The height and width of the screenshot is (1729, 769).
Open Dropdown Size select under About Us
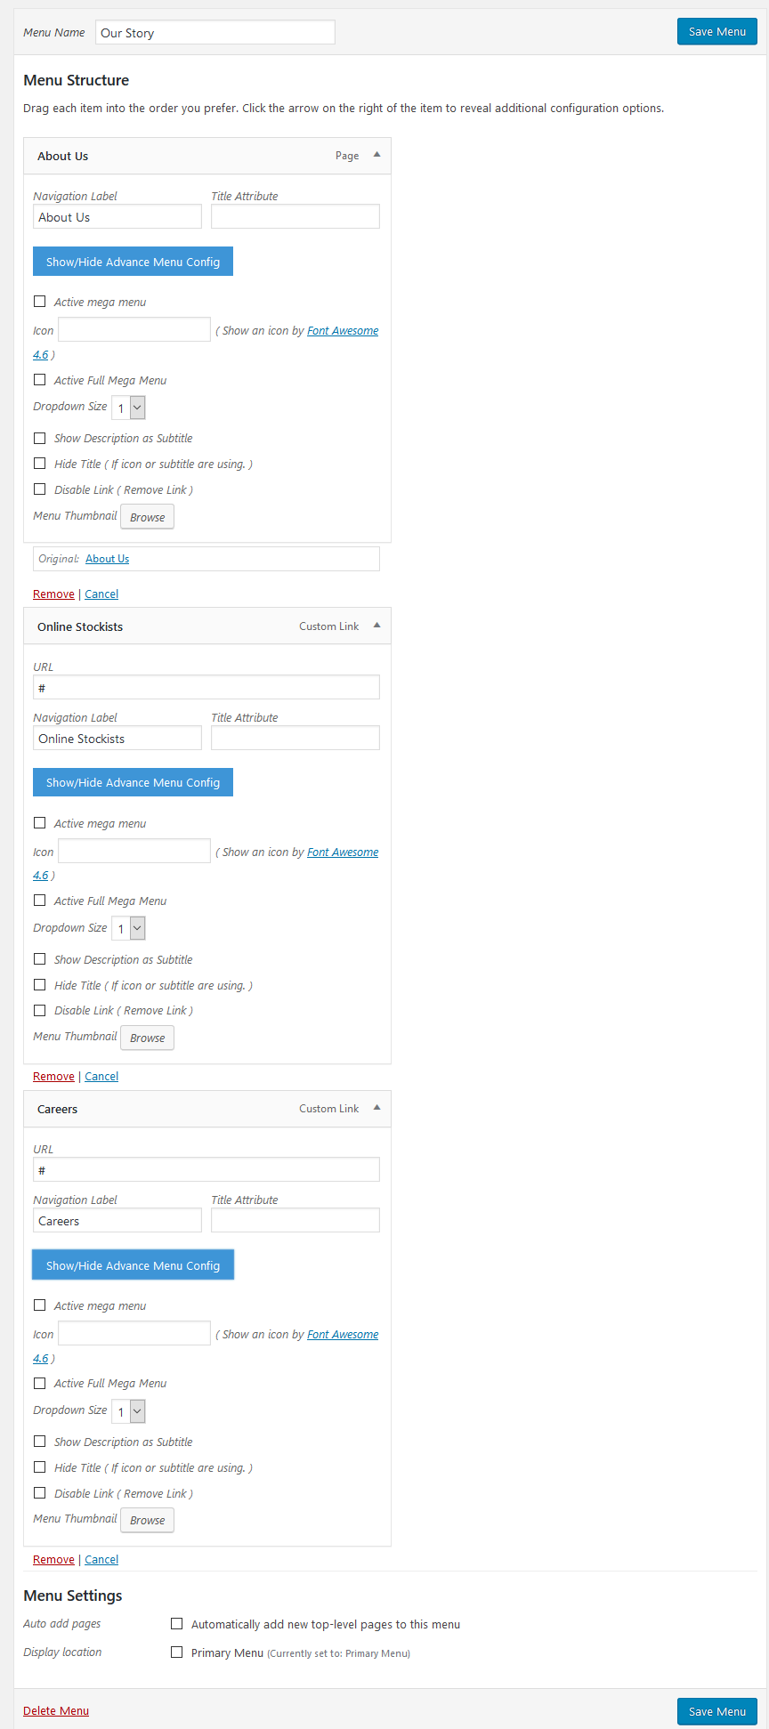128,408
